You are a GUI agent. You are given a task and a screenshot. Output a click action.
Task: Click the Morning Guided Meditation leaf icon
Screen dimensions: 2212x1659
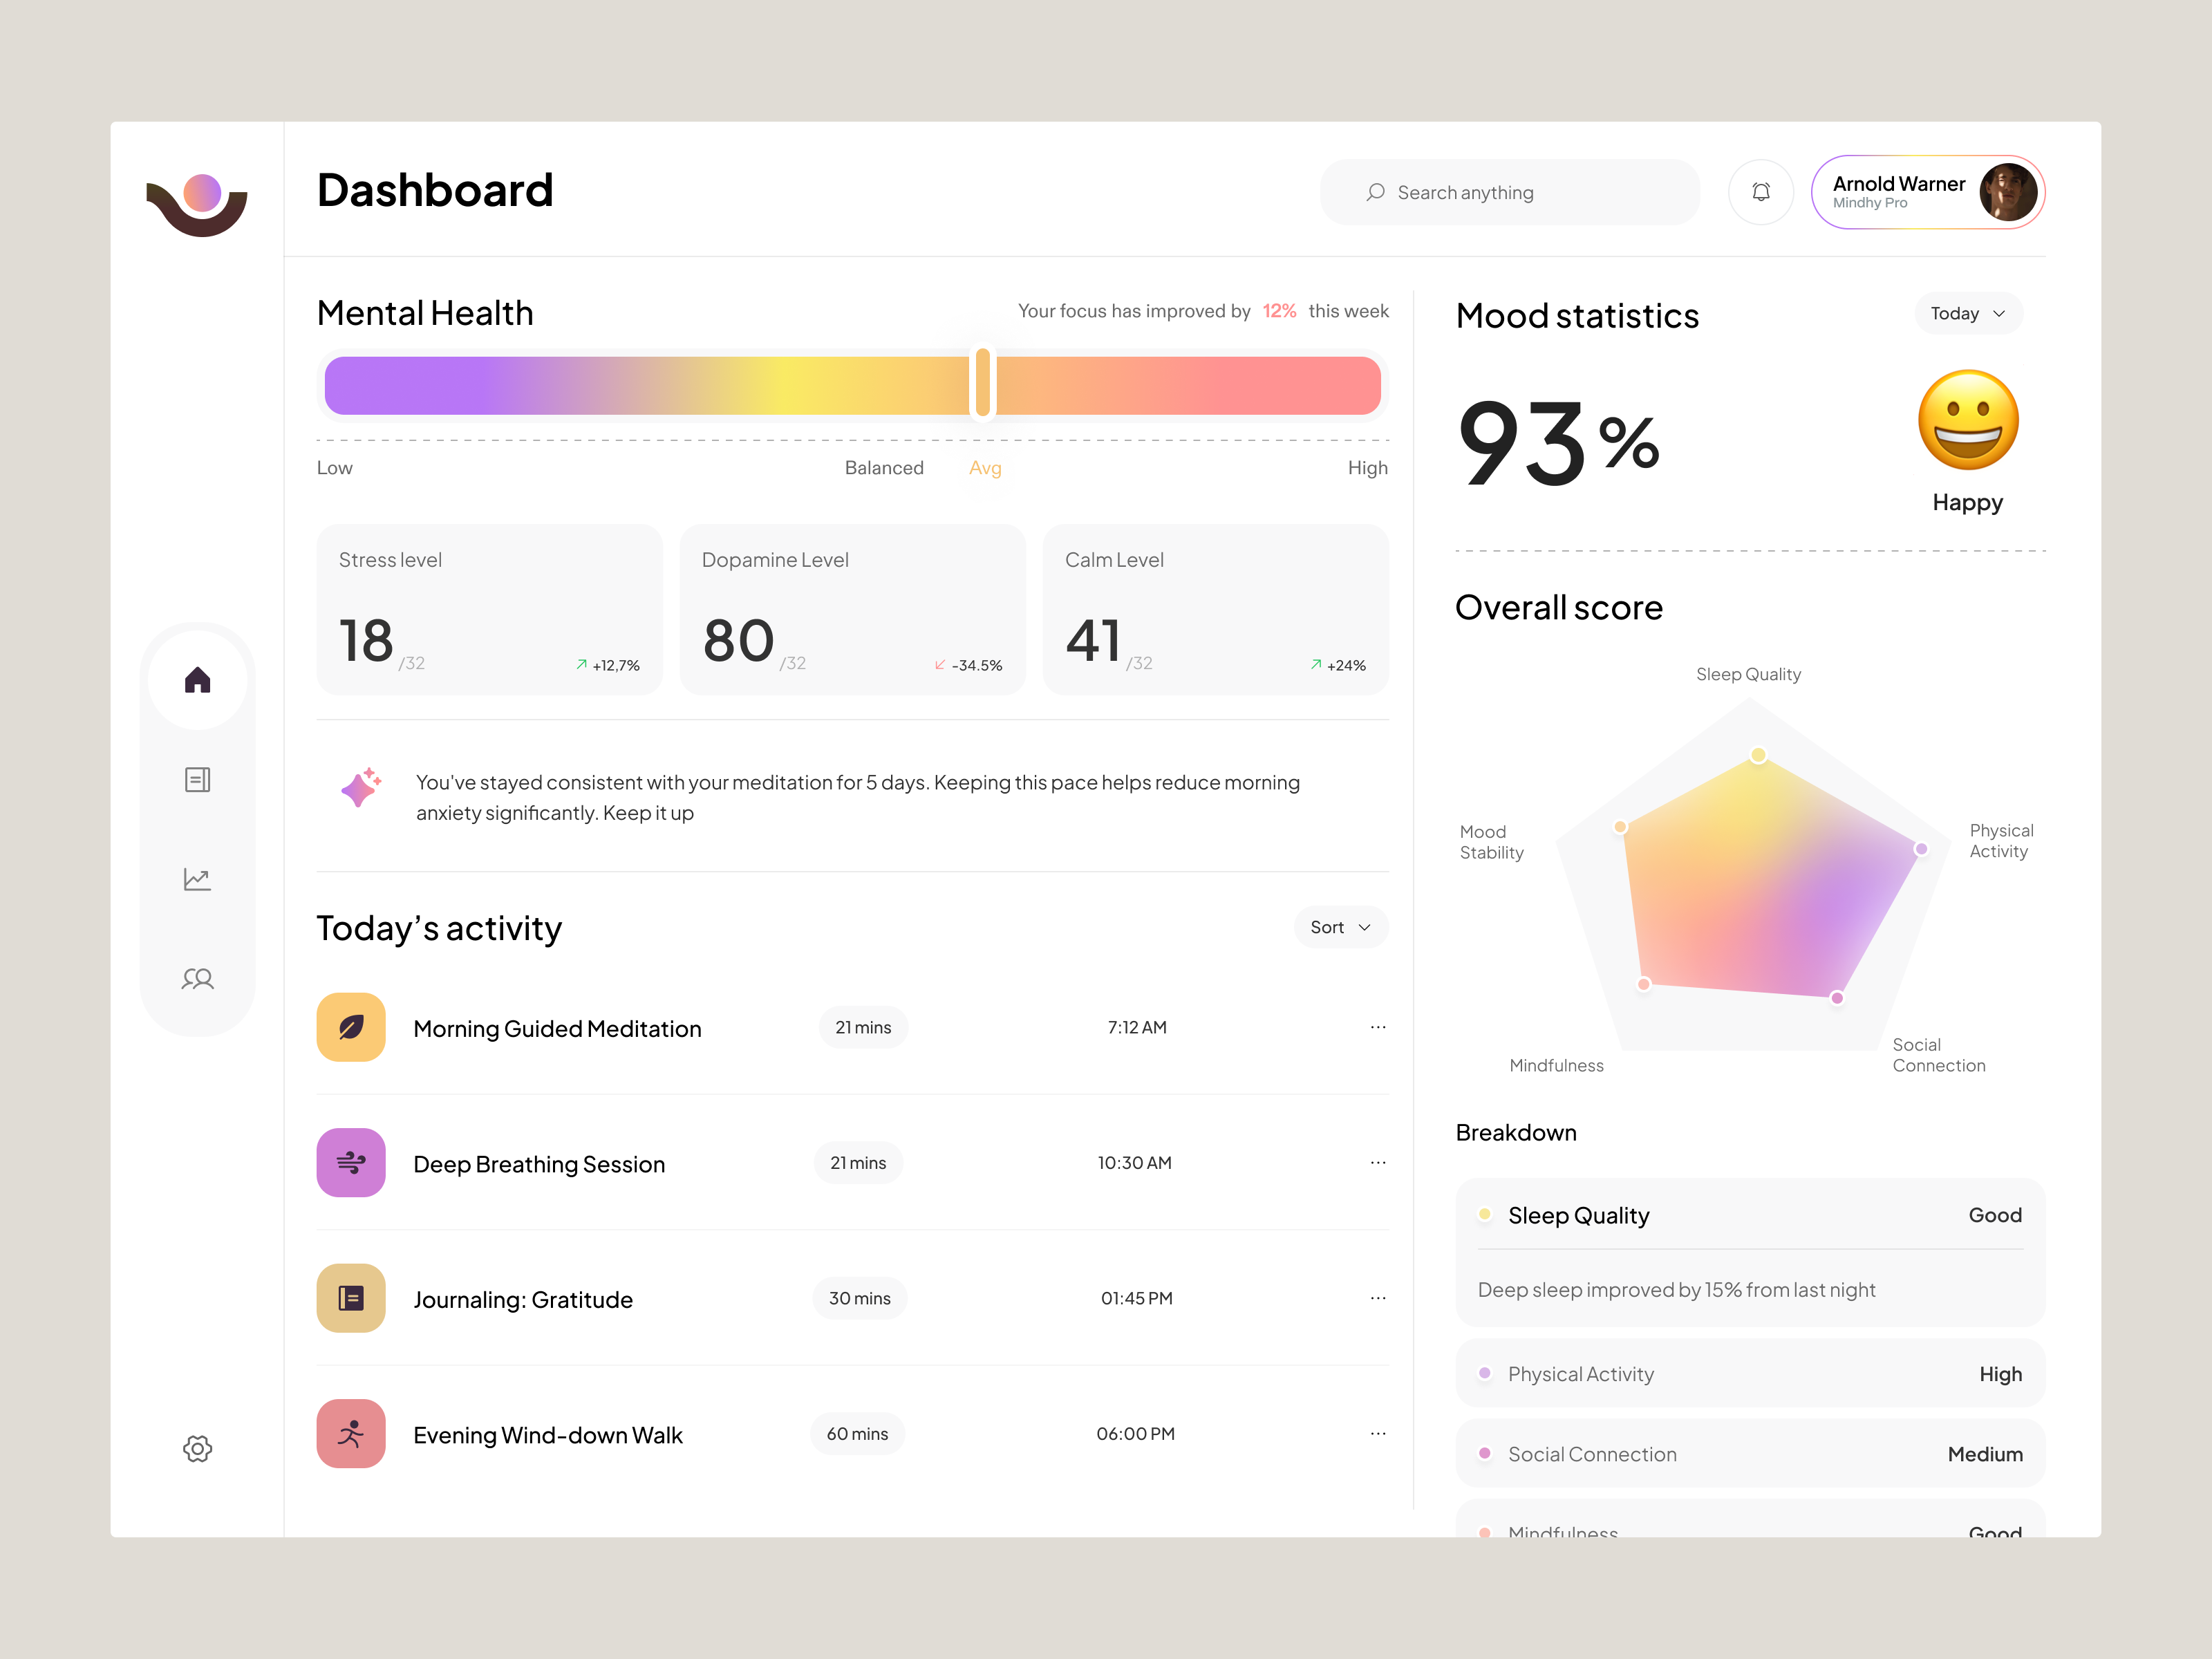pos(350,1027)
